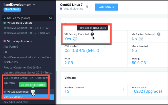
Task: Click the VM Backup Protected help icon
Action: pos(159,34)
